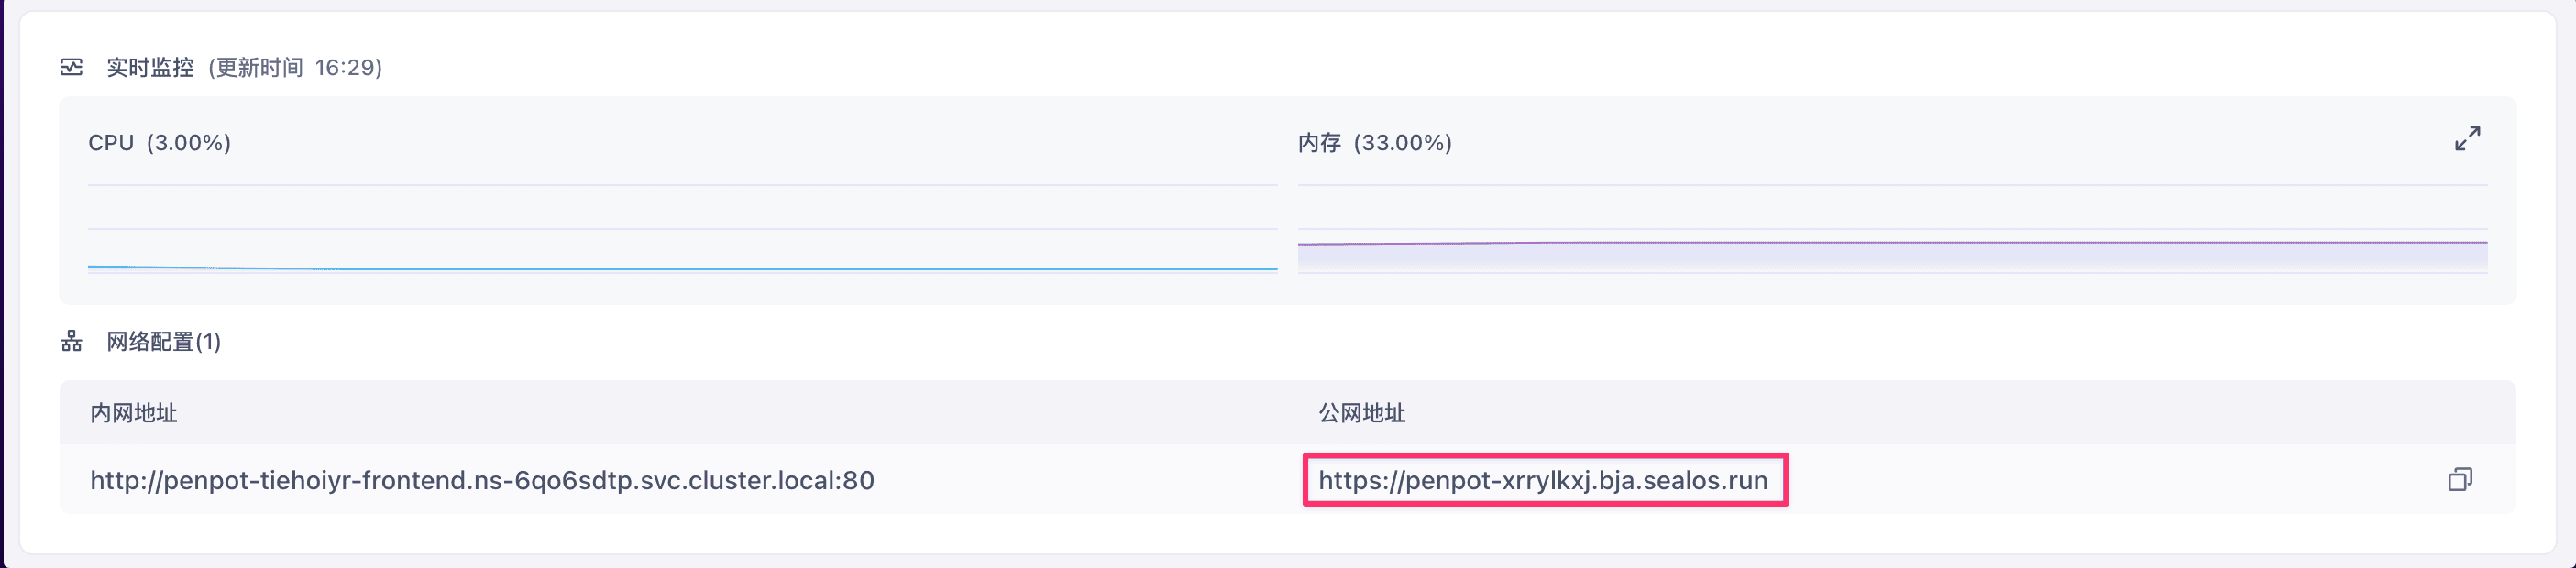
Task: Click the expand arrows icon on monitoring charts
Action: pos(2467,139)
